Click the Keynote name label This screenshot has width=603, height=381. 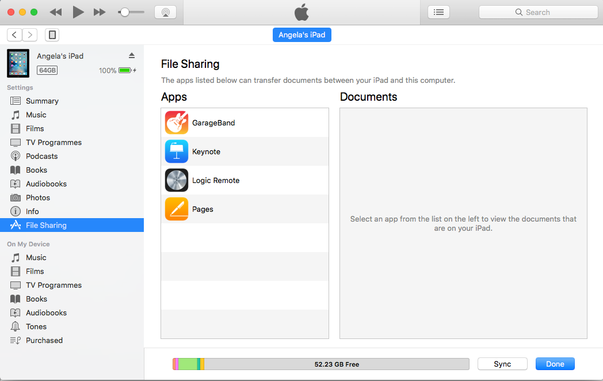pos(206,151)
